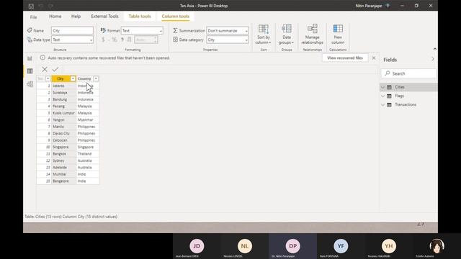Switch to Data view icon
Screen dimensions: 461x259
coord(30,71)
